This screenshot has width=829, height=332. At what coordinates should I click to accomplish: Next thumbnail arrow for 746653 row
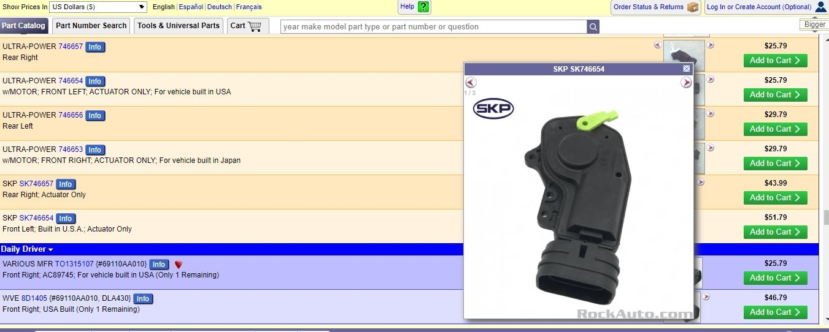711,148
